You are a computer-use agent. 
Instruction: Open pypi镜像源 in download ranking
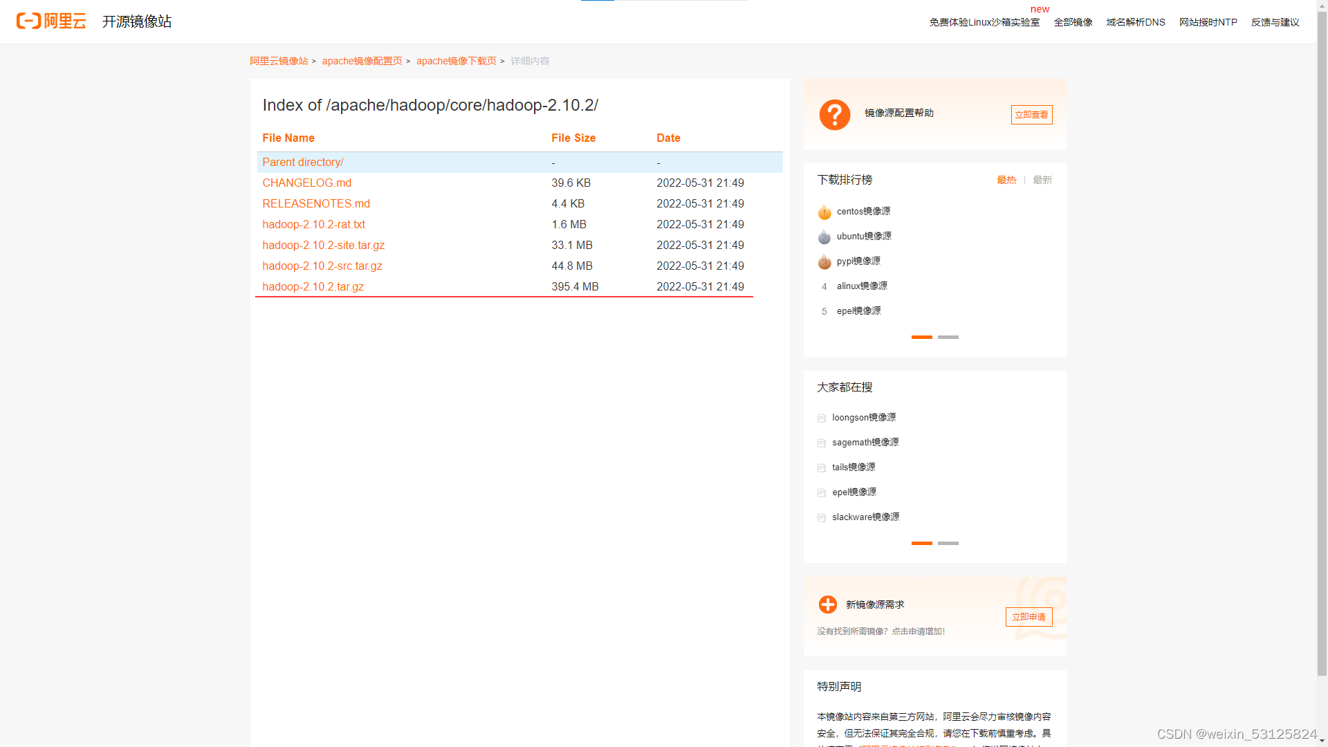pyautogui.click(x=858, y=261)
